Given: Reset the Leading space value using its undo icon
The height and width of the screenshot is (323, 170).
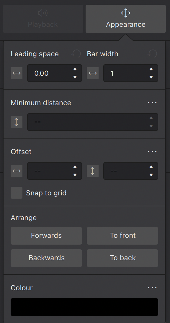Looking at the screenshot, I should pyautogui.click(x=76, y=54).
